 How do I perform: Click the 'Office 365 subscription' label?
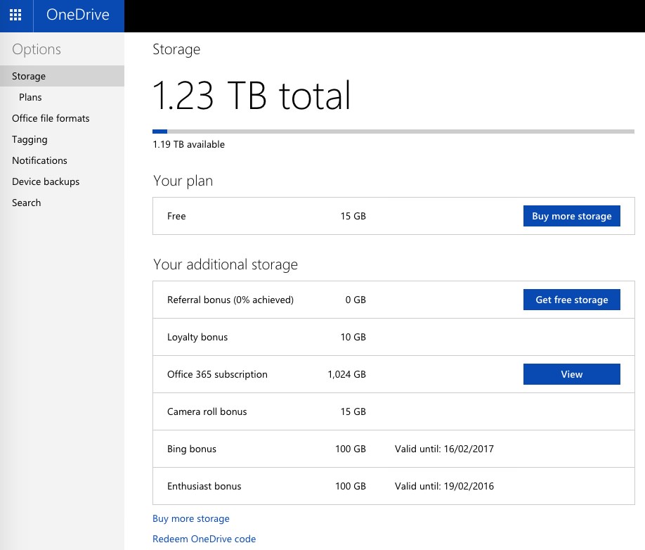[217, 374]
